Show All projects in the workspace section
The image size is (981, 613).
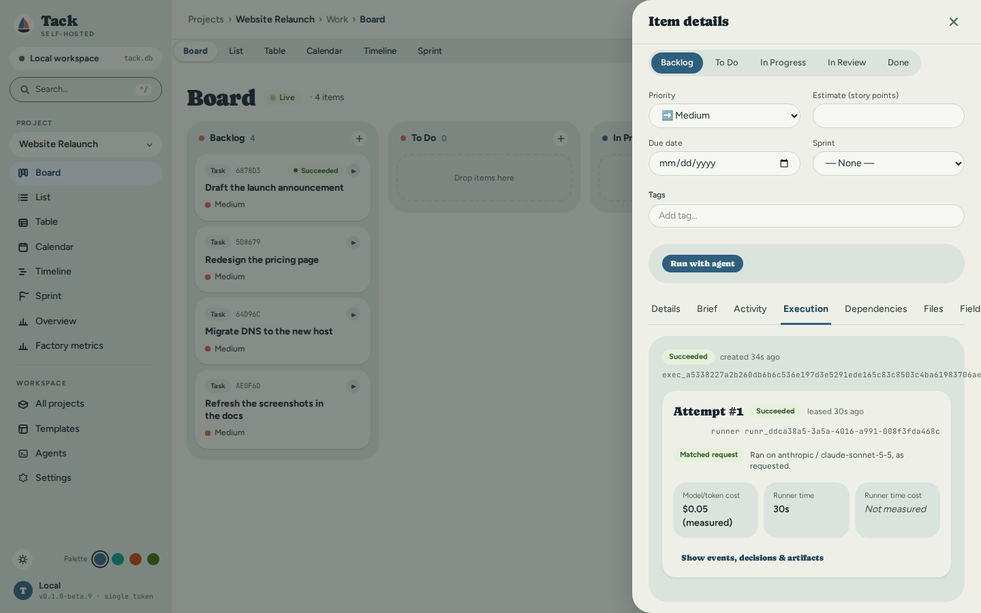(x=86, y=404)
